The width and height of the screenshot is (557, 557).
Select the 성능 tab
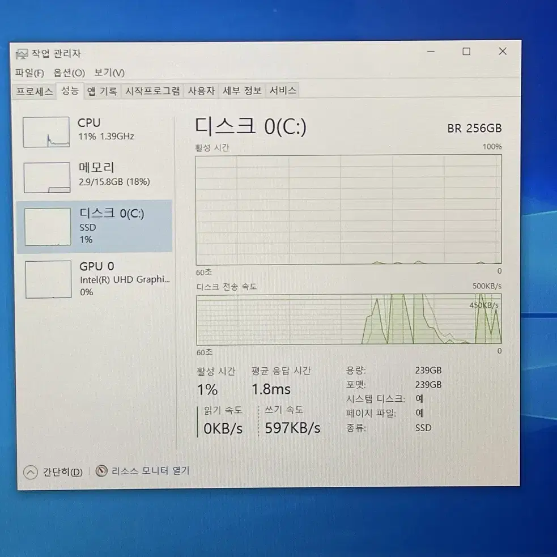[x=70, y=91]
